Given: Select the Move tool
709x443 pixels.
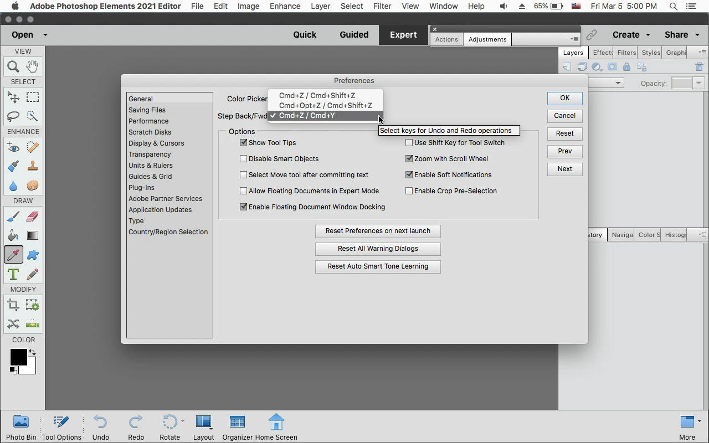Looking at the screenshot, I should pos(13,97).
